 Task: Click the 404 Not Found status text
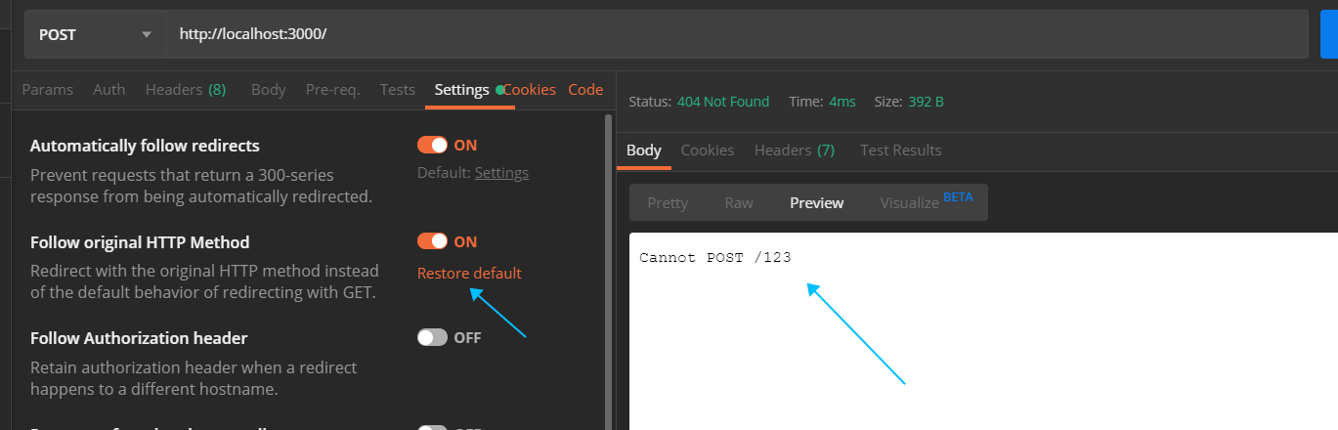723,102
